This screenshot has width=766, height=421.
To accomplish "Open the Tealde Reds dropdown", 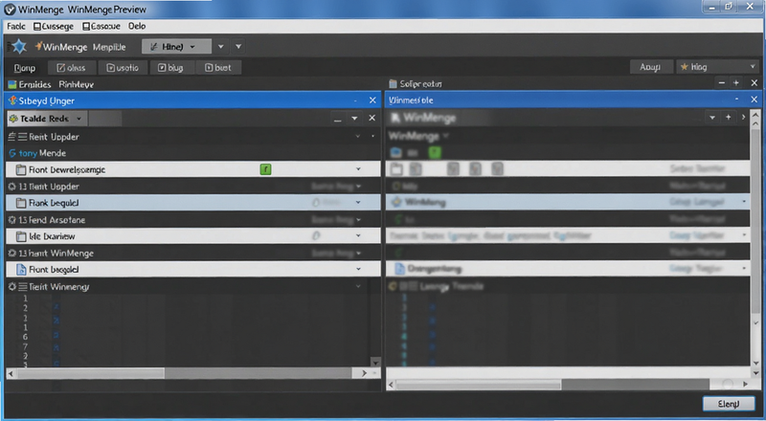I will pos(47,119).
